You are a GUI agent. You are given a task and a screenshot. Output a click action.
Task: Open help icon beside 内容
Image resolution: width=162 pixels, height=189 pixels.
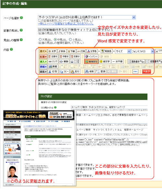pos(11,49)
